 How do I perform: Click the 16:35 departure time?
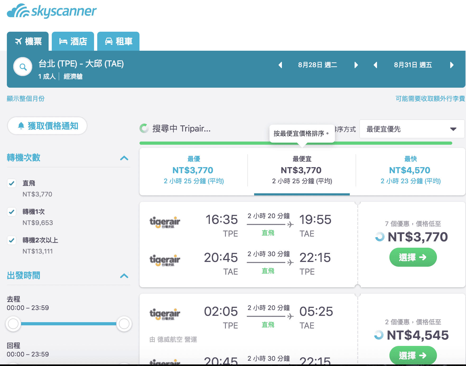(x=222, y=220)
